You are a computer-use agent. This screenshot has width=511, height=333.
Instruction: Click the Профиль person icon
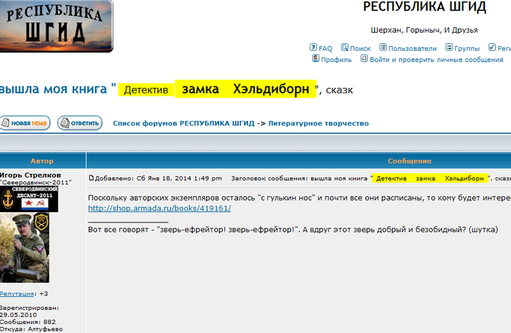pyautogui.click(x=316, y=58)
